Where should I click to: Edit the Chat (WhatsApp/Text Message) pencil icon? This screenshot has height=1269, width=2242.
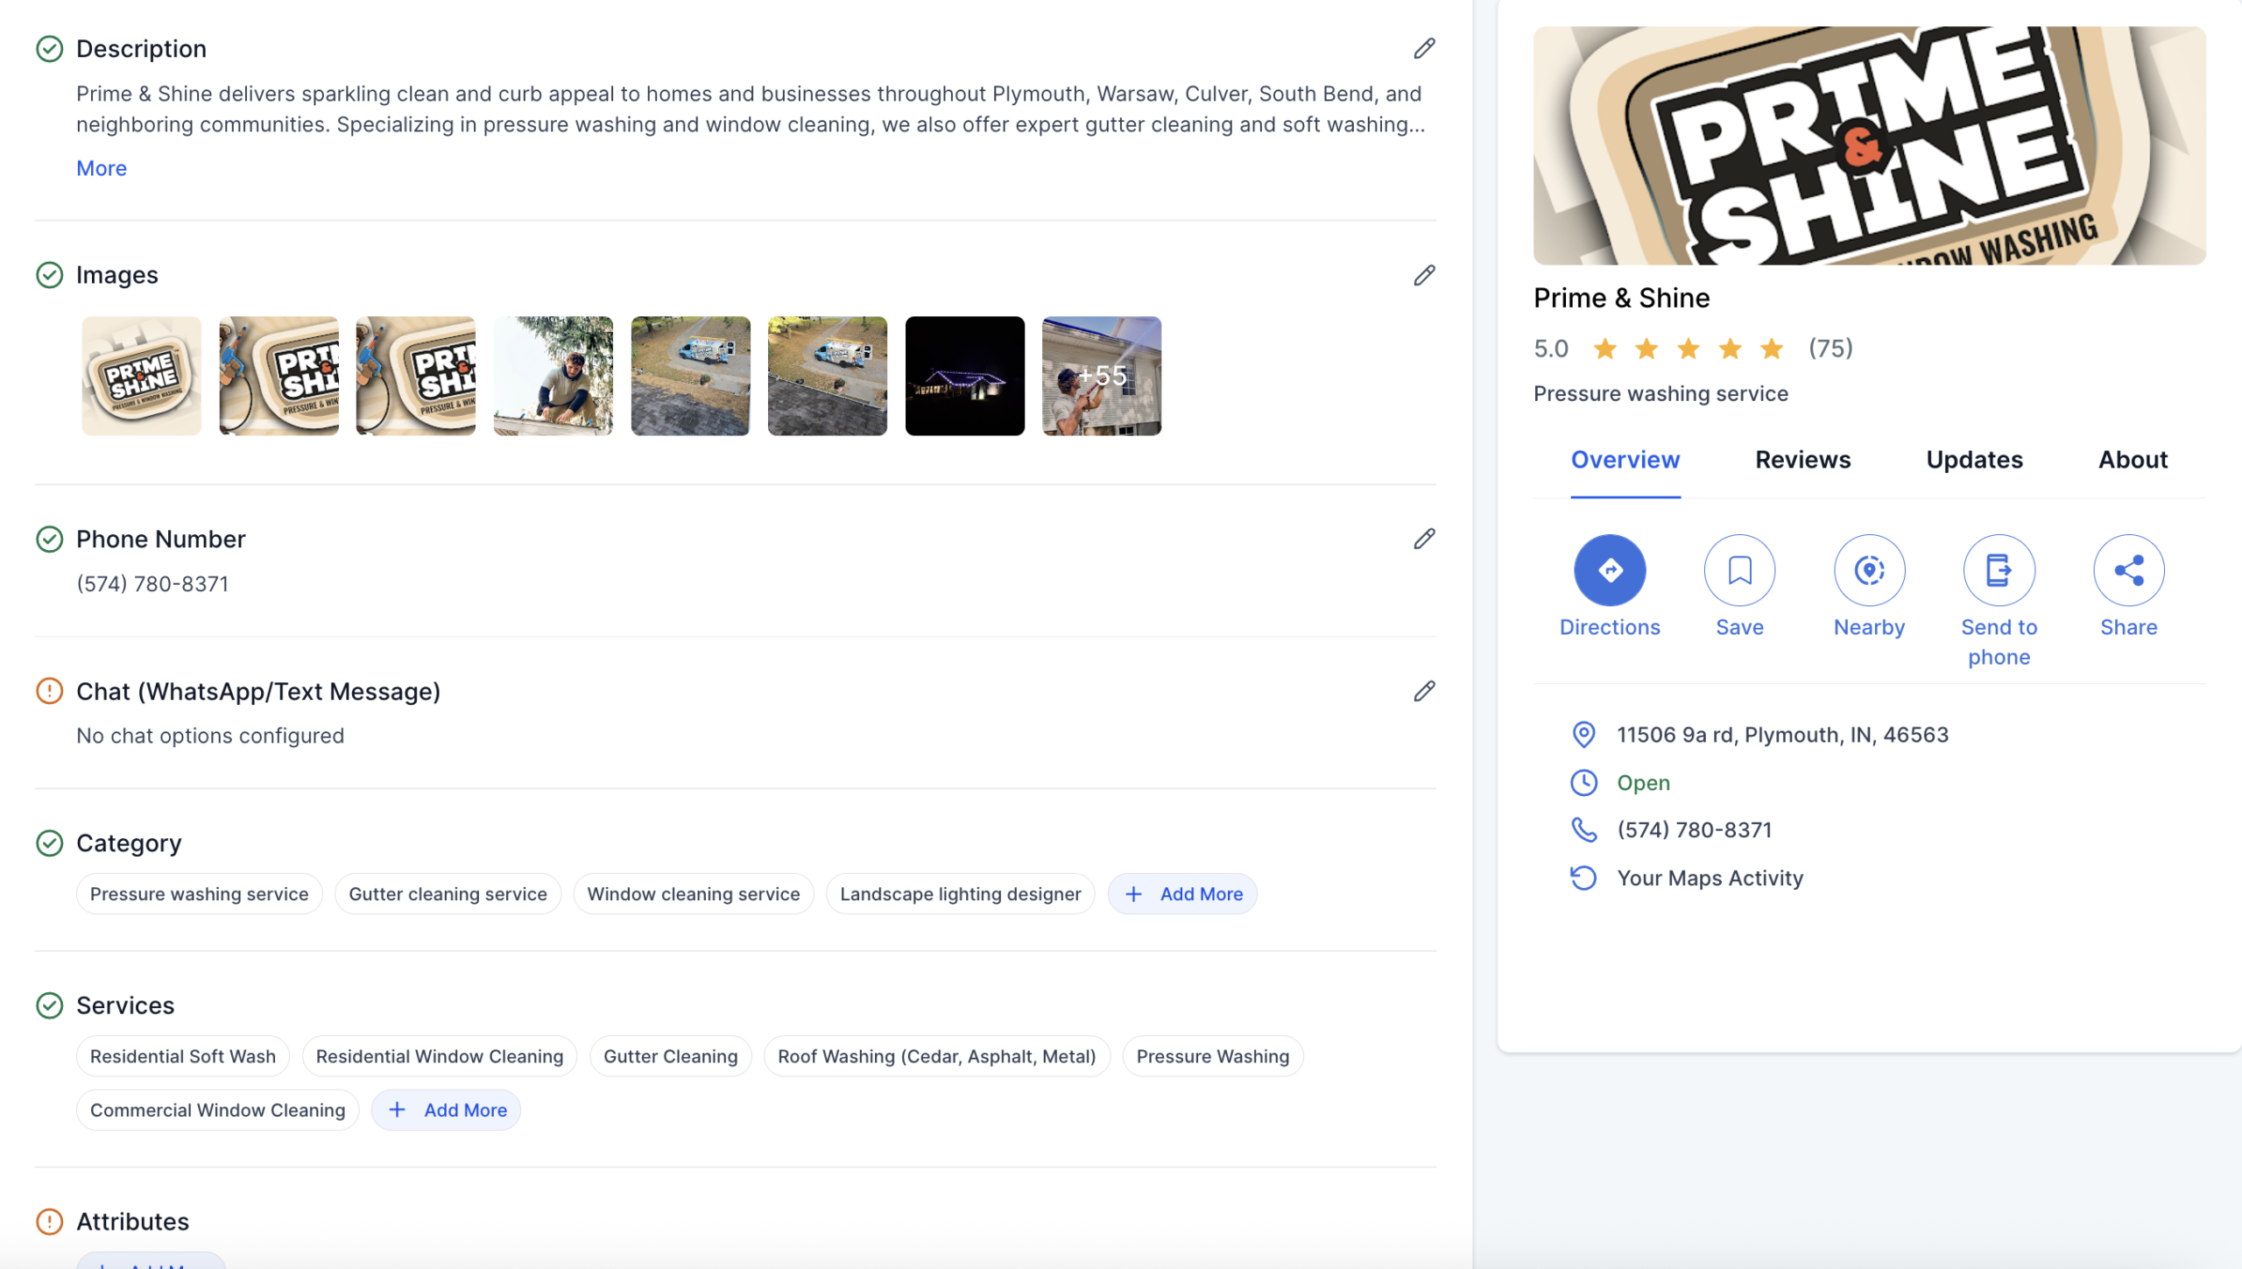pyautogui.click(x=1424, y=691)
